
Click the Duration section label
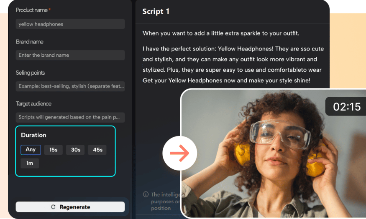click(33, 135)
